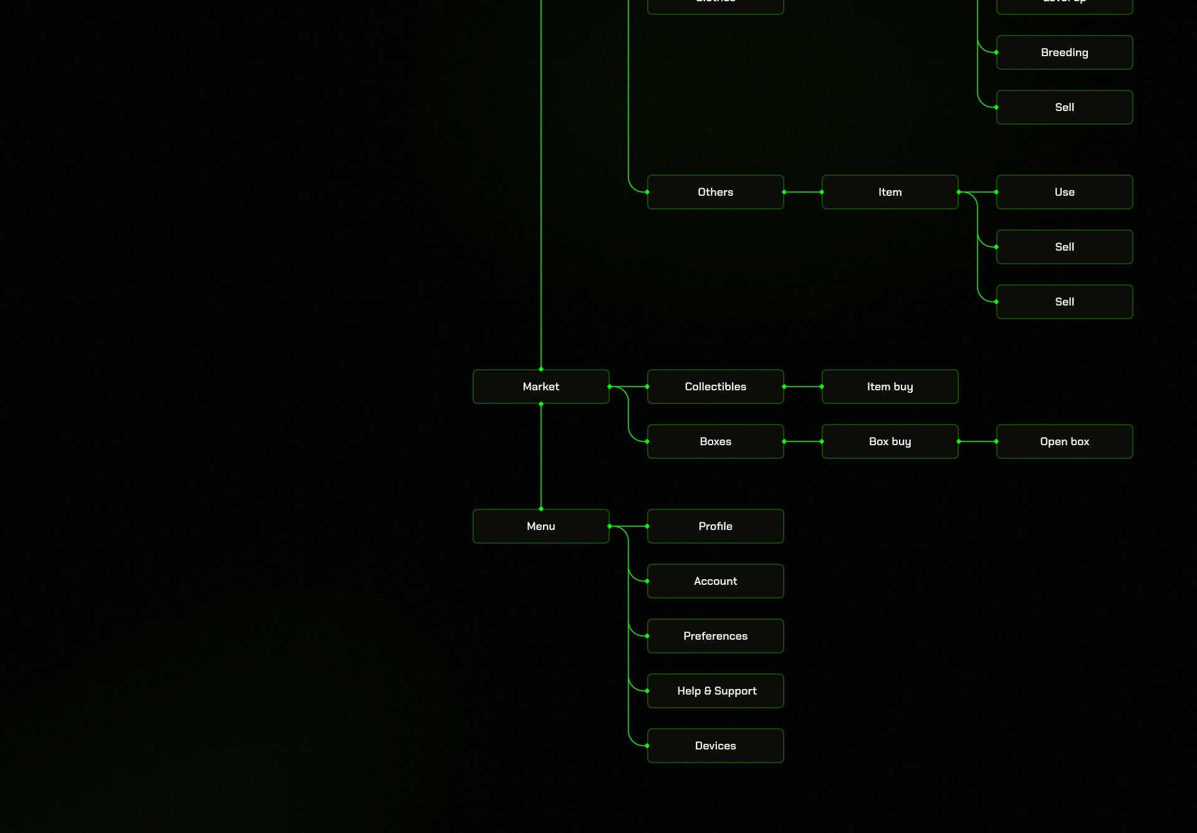Image resolution: width=1197 pixels, height=833 pixels.
Task: Click the Sell node directly below Use
Action: pos(1064,247)
